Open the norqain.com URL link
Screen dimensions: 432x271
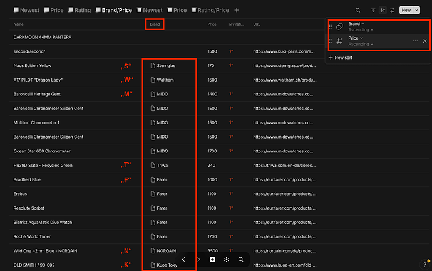point(285,251)
